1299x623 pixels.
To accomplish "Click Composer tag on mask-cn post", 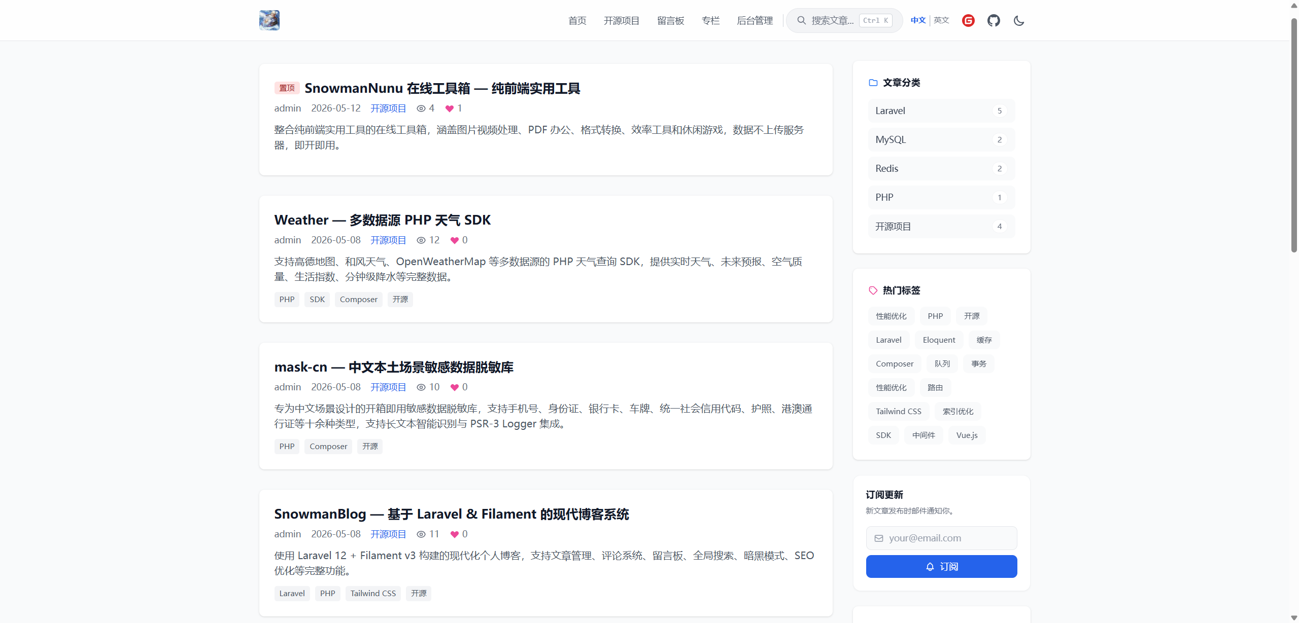I will [x=328, y=447].
